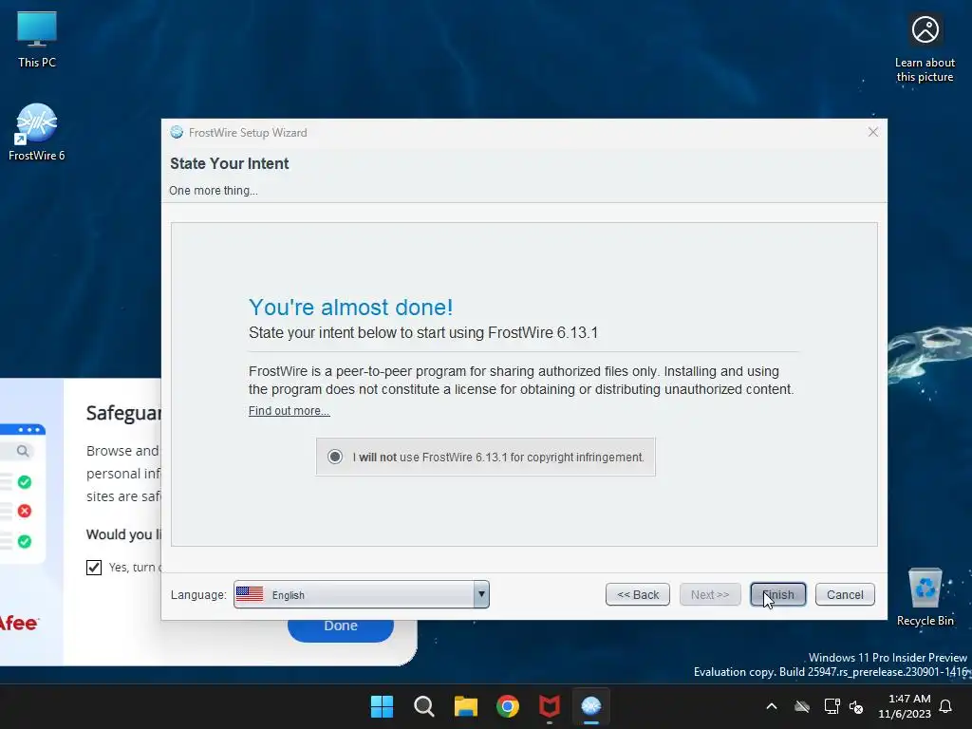The image size is (972, 729).
Task: Show hidden system tray icons
Action: coord(772,706)
